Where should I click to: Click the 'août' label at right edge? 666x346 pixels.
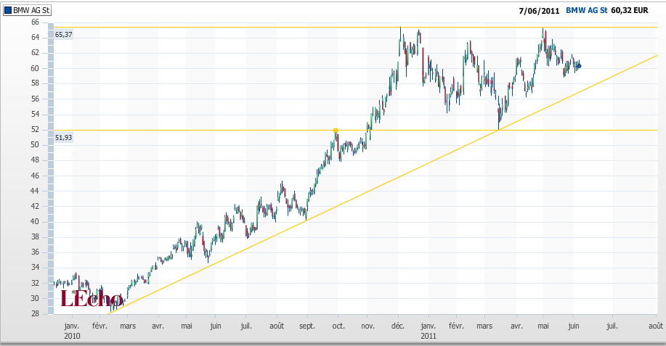tap(655, 326)
